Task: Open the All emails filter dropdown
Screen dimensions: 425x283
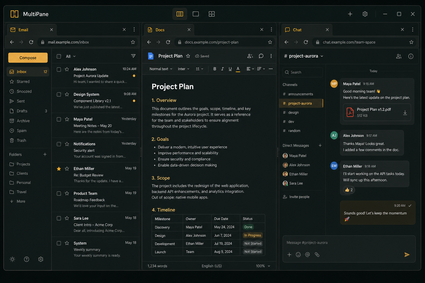Action: (71, 56)
